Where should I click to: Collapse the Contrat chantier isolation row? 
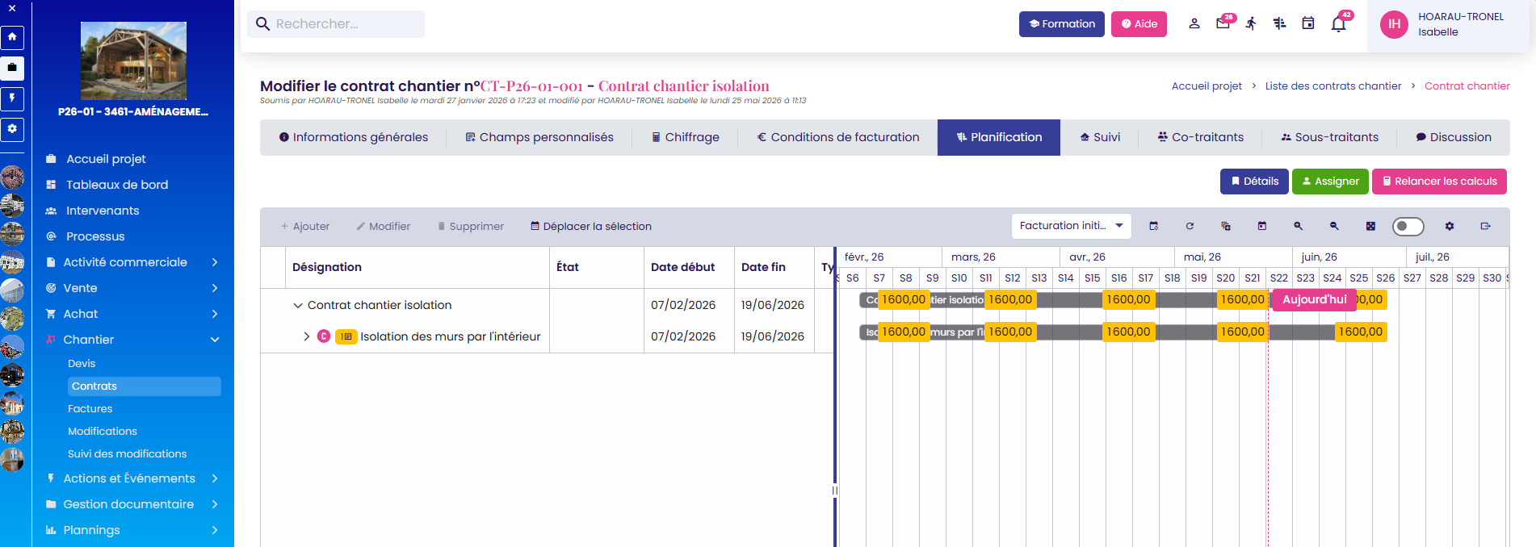pos(298,305)
